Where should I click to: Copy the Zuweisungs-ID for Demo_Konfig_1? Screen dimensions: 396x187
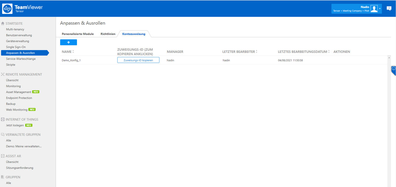pos(138,60)
